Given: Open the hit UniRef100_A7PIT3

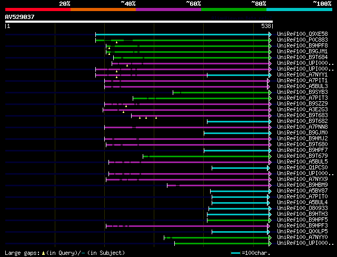Looking at the screenshot, I should coord(302,98).
